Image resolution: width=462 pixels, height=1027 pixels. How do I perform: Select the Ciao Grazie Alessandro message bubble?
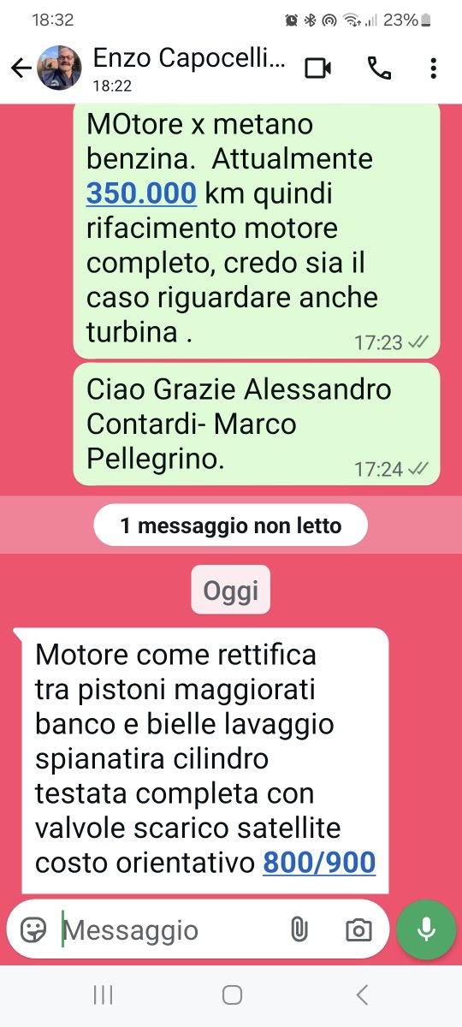(257, 425)
